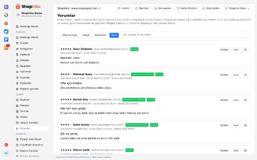Open the circular ring app icon in the left rail
The height and width of the screenshot is (160, 257).
[x=6, y=15]
